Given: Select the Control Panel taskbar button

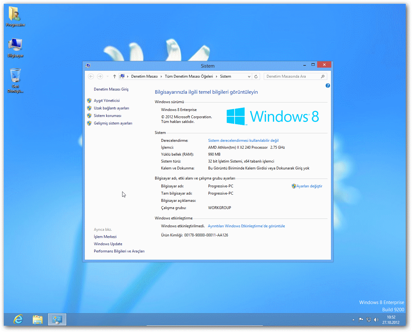Looking at the screenshot, I should tap(57, 319).
